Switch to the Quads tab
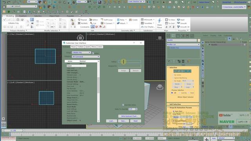 coord(87,47)
